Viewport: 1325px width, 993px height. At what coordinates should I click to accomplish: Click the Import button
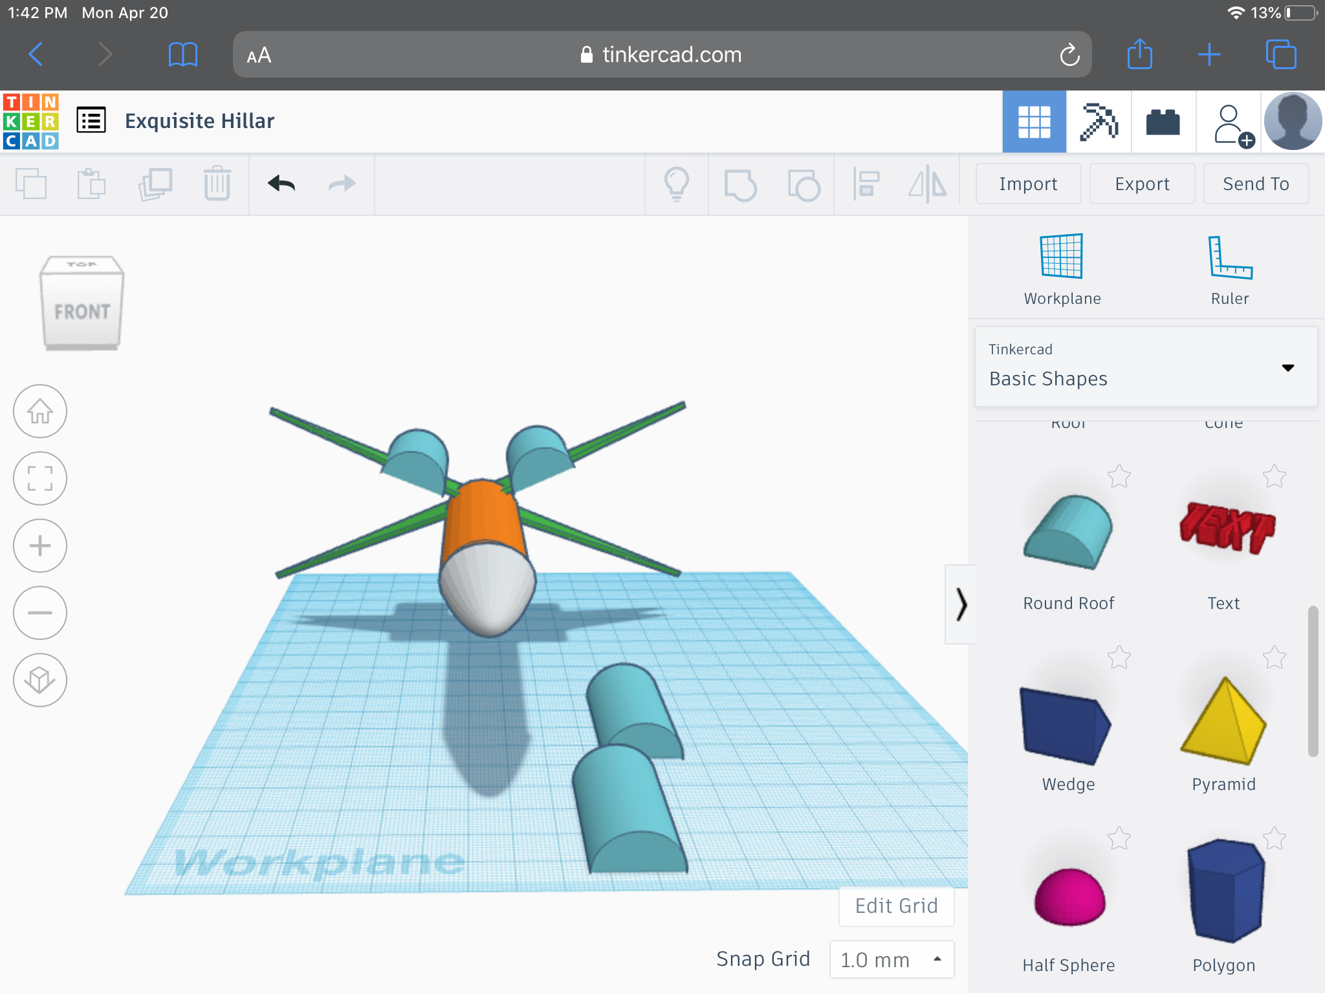1028,184
